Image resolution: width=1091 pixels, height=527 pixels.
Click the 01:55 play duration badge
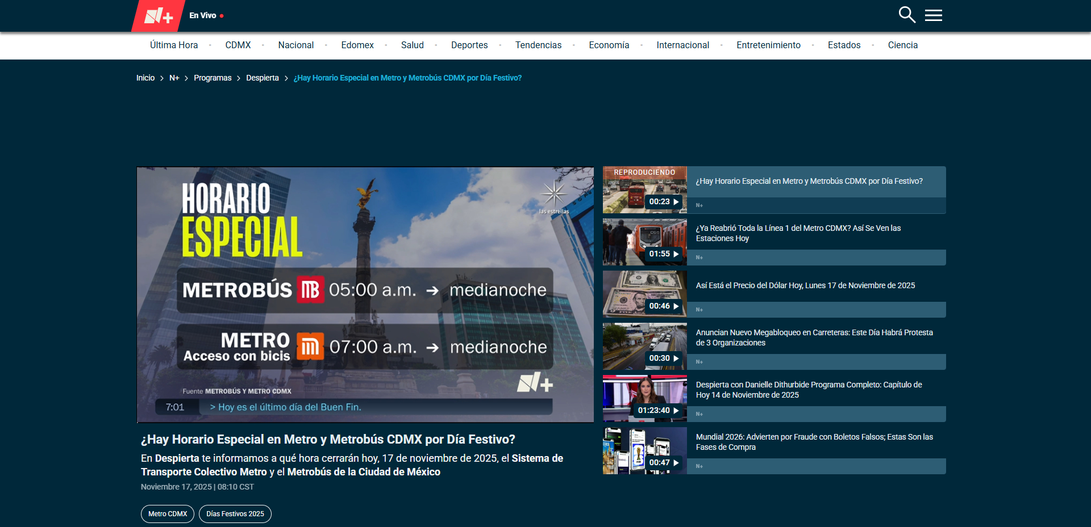click(x=664, y=254)
